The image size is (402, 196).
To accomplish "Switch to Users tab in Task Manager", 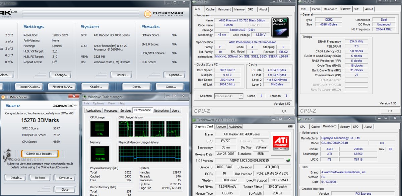I will coord(176,111).
